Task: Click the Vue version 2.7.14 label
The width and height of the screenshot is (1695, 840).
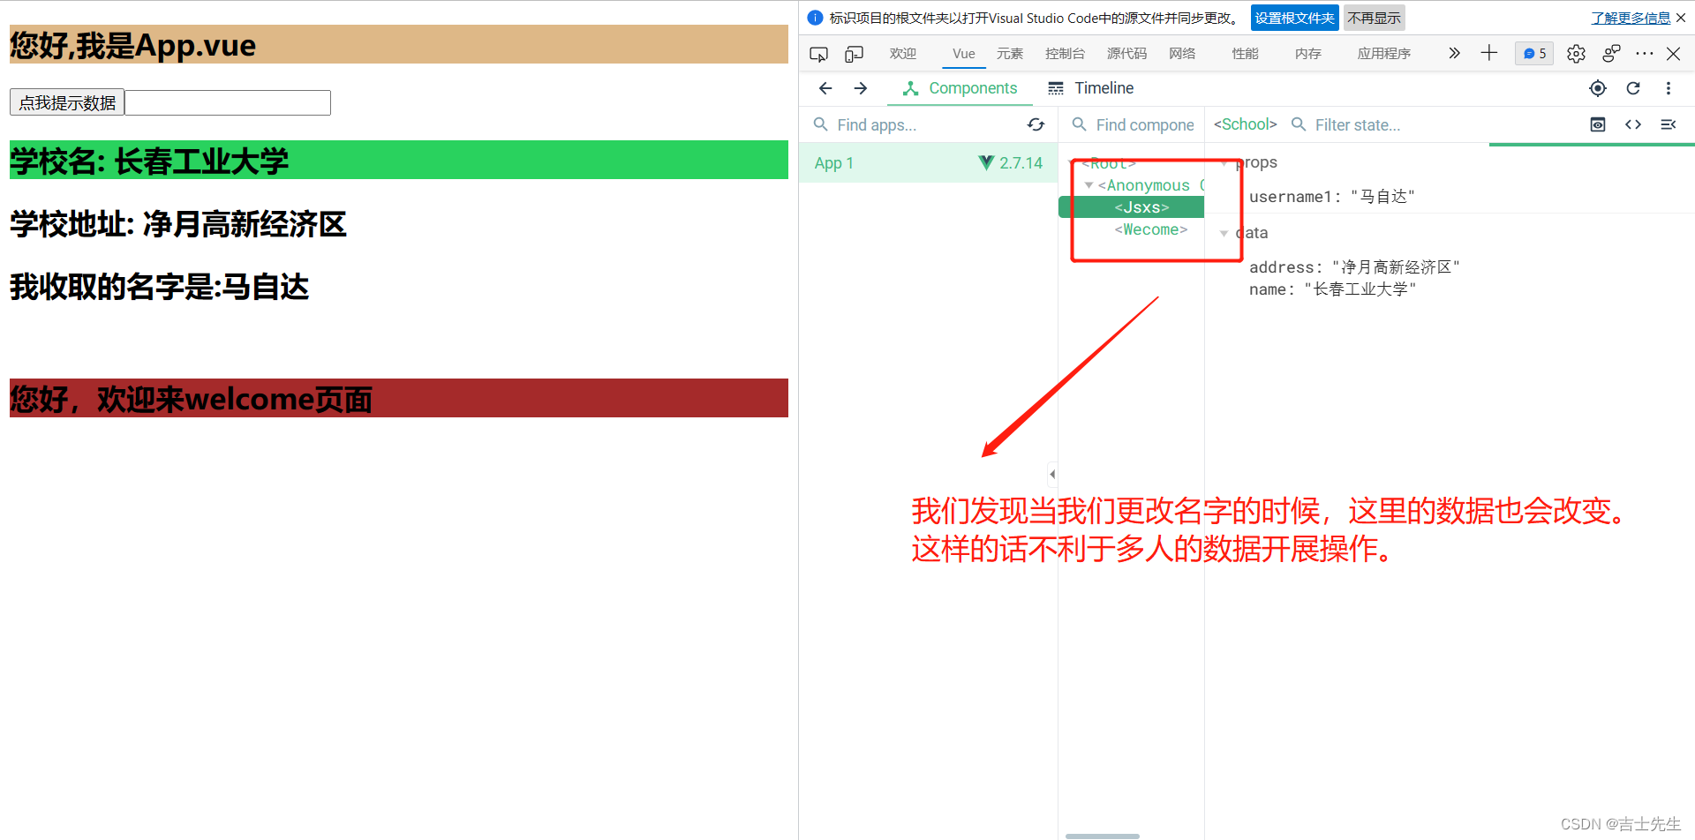Action: [1021, 163]
